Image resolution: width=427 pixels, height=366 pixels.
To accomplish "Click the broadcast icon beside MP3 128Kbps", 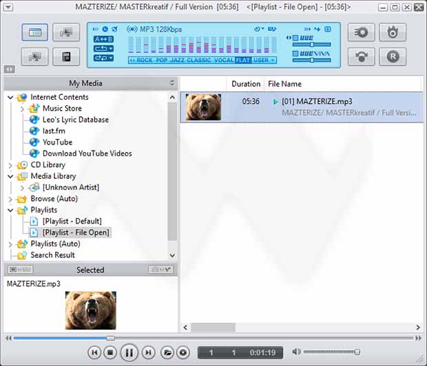I will click(132, 29).
